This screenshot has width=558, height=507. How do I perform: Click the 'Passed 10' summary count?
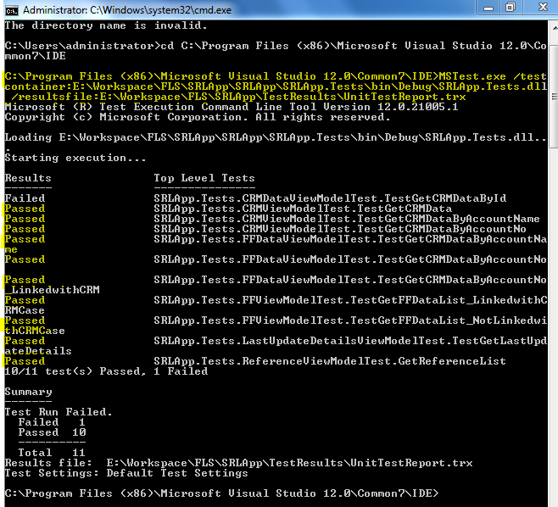52,432
